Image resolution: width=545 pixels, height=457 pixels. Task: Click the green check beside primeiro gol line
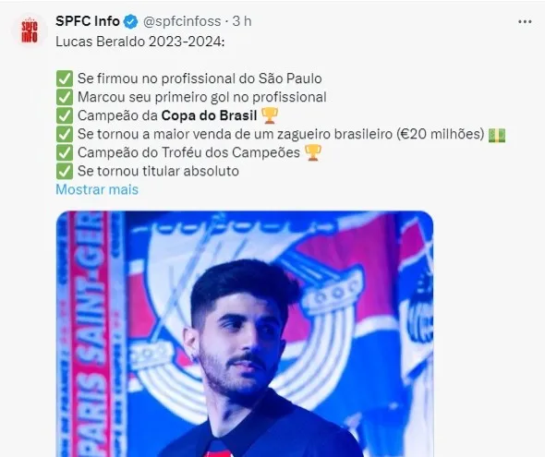65,97
